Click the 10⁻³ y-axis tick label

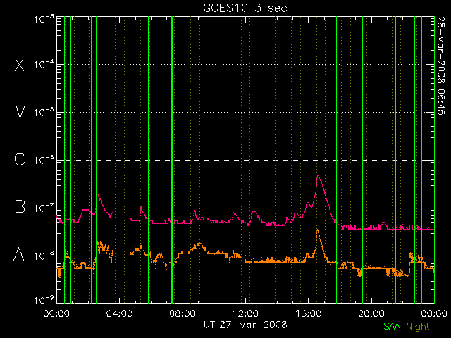click(44, 19)
